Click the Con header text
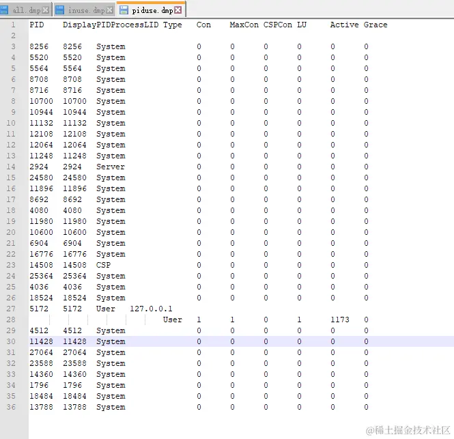454x439 pixels. tap(203, 25)
